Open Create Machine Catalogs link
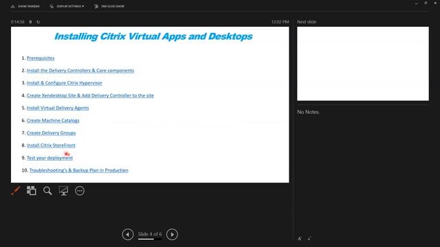440x247 pixels. tap(53, 121)
